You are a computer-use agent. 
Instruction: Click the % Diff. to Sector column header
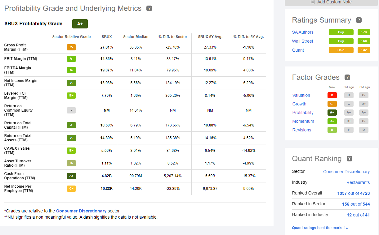[173, 37]
